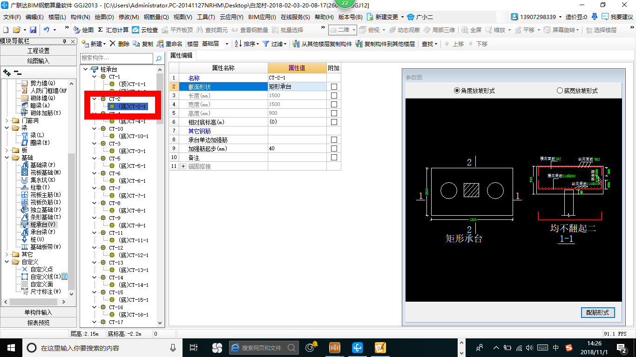This screenshot has width=636, height=357.
Task: Open 构件(N) menu
Action: click(81, 17)
